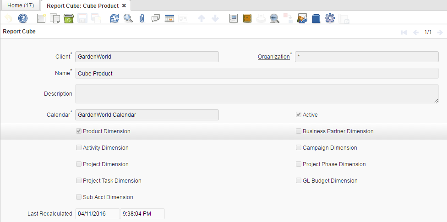The height and width of the screenshot is (222, 447).
Task: Switch to the Home (17) tab
Action: (x=21, y=5)
